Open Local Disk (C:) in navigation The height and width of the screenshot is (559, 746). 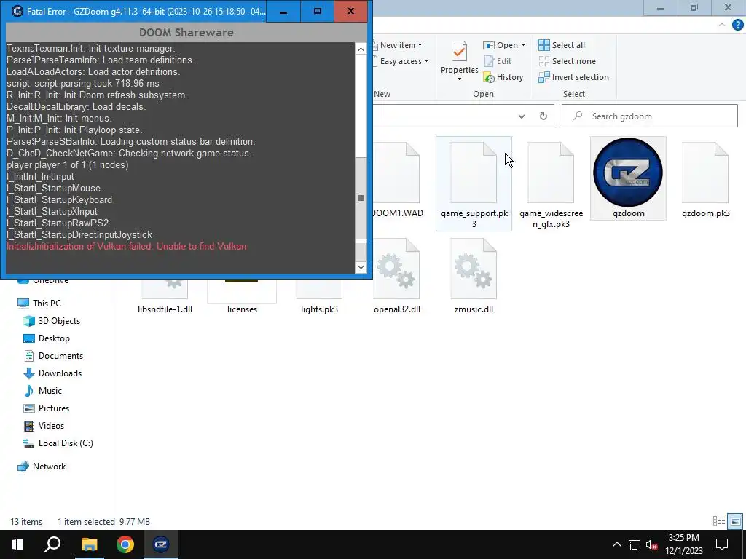[x=58, y=443]
